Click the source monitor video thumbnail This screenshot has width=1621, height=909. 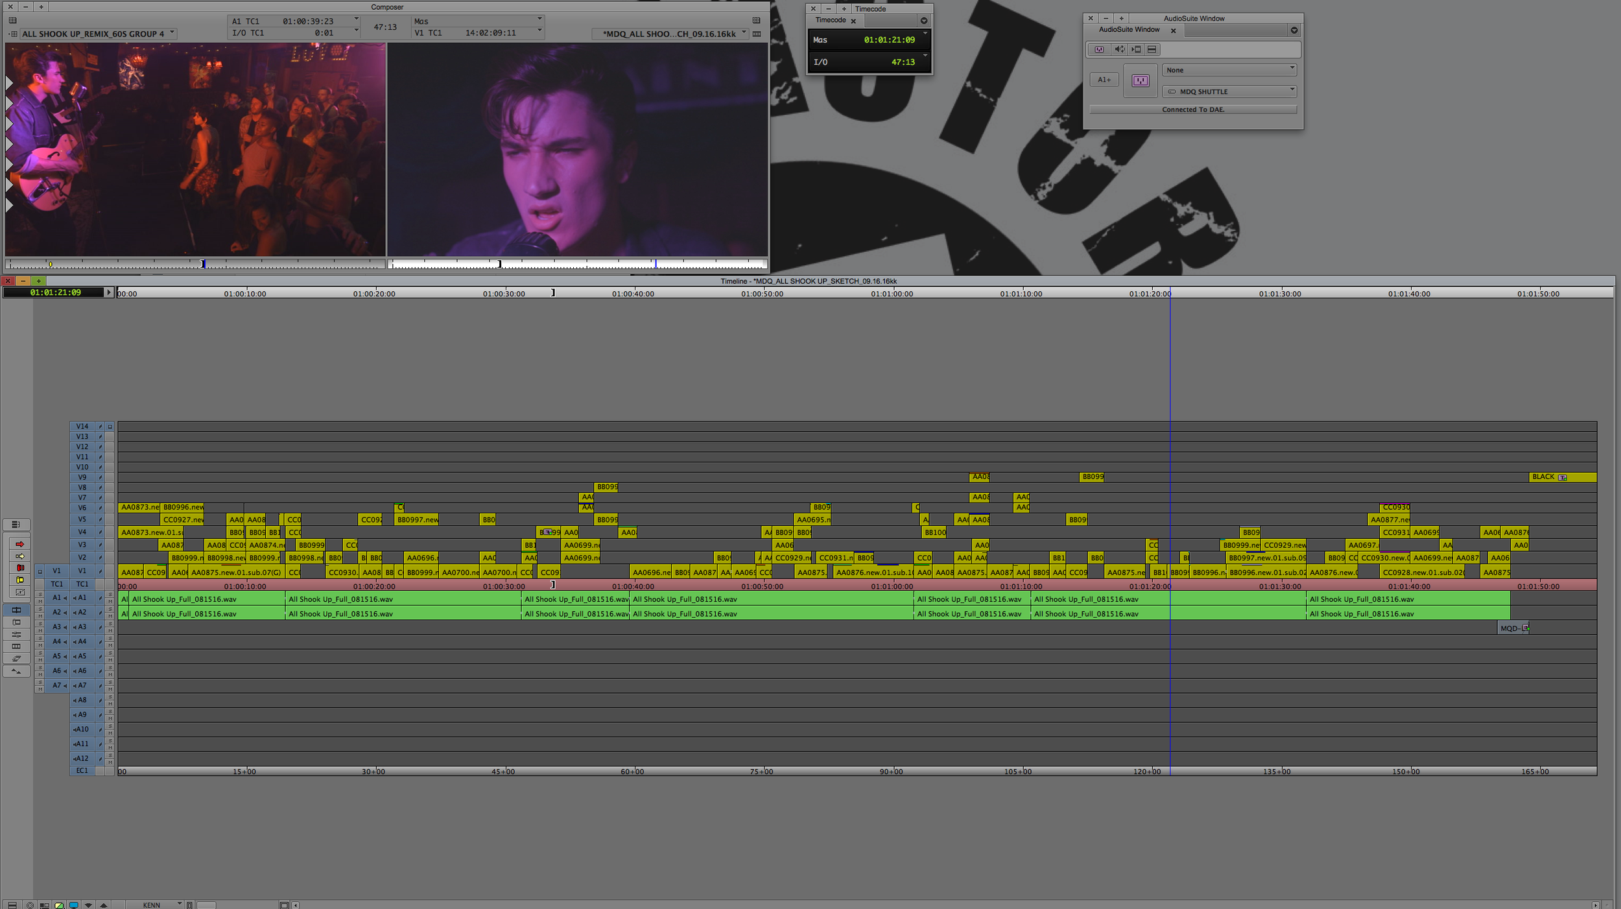(x=195, y=150)
